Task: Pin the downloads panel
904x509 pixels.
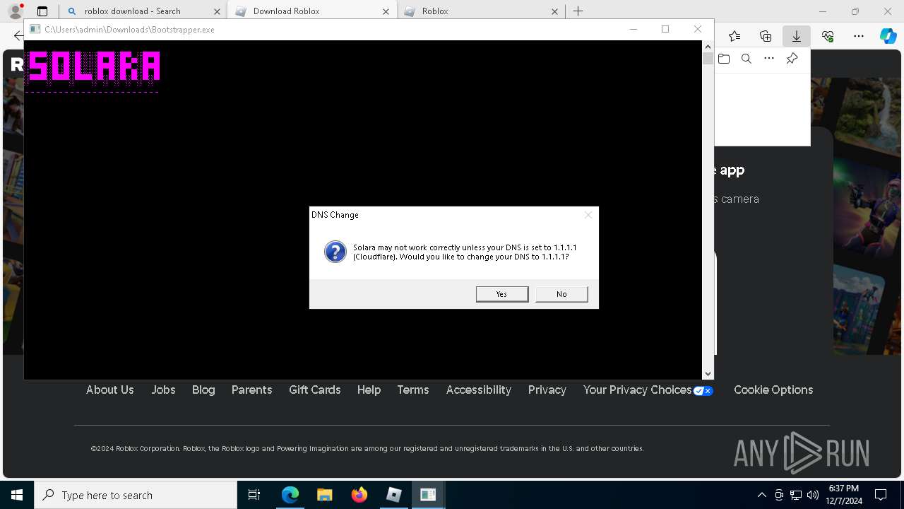Action: 792,59
